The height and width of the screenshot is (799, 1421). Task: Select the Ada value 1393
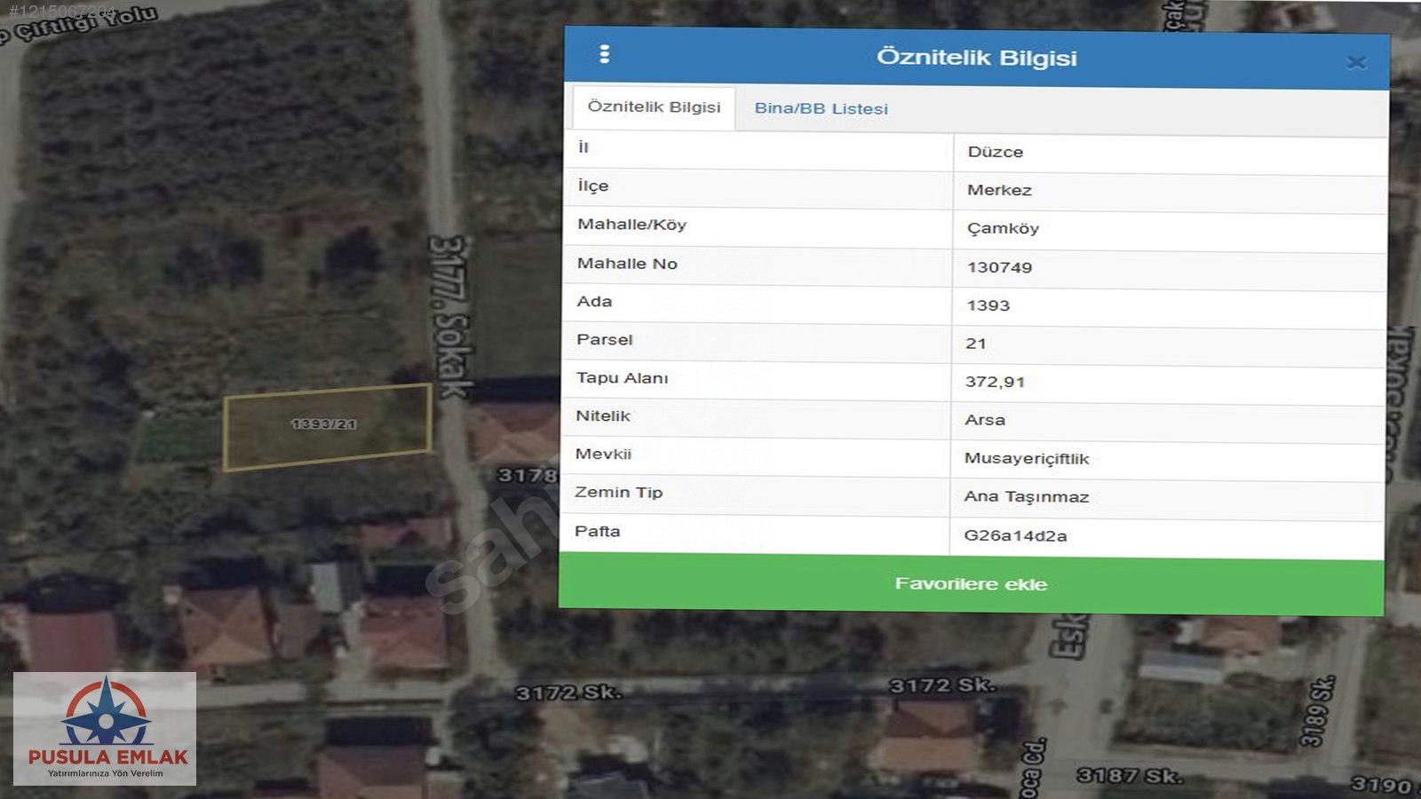pos(988,305)
